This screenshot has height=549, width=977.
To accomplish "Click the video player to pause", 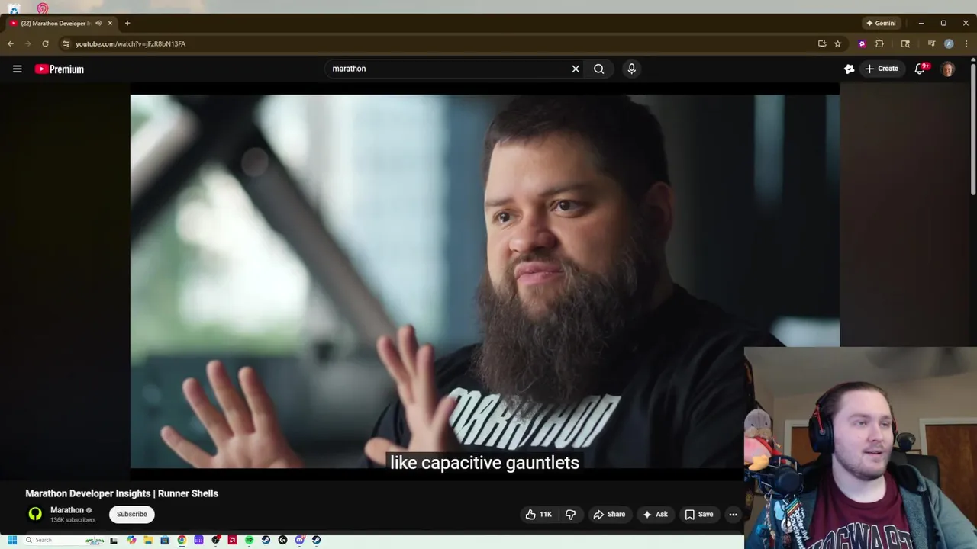I will [x=485, y=281].
